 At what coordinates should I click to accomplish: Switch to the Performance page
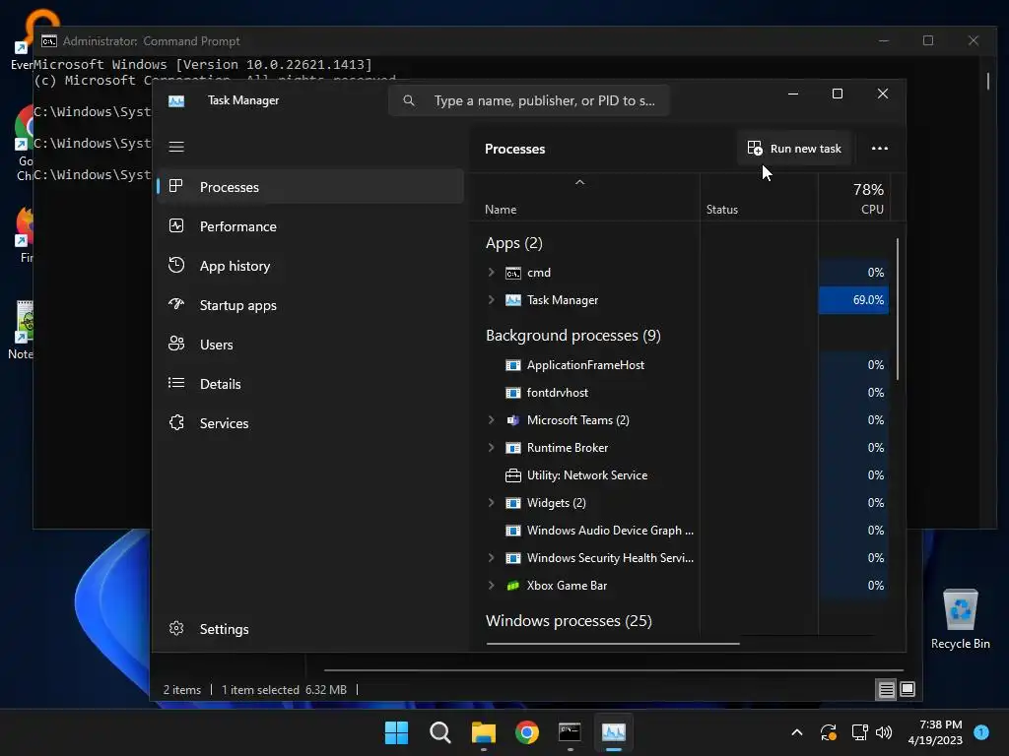pyautogui.click(x=310, y=226)
